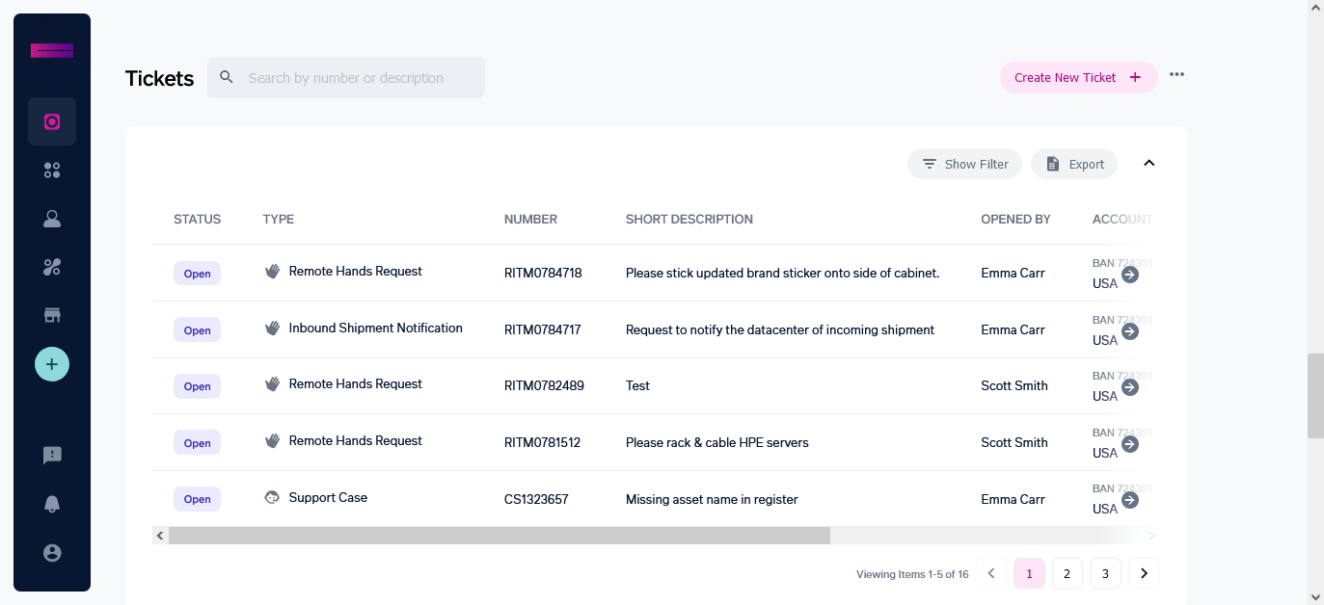The height and width of the screenshot is (605, 1324).
Task: Click Open status badge for RITM0784718
Action: click(x=197, y=274)
